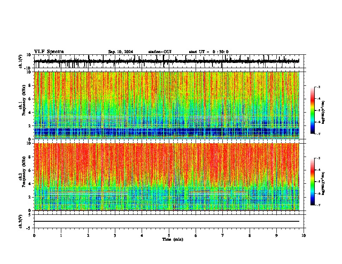Click the ch.2 frequency spectrogram panel

167,177
